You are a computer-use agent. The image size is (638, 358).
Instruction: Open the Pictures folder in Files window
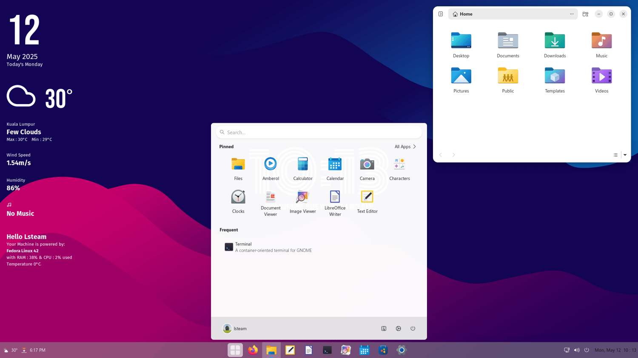461,80
